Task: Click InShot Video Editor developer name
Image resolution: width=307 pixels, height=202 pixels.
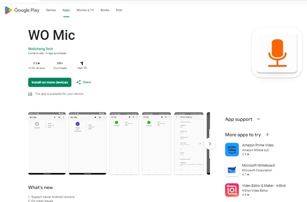Action: [255, 191]
